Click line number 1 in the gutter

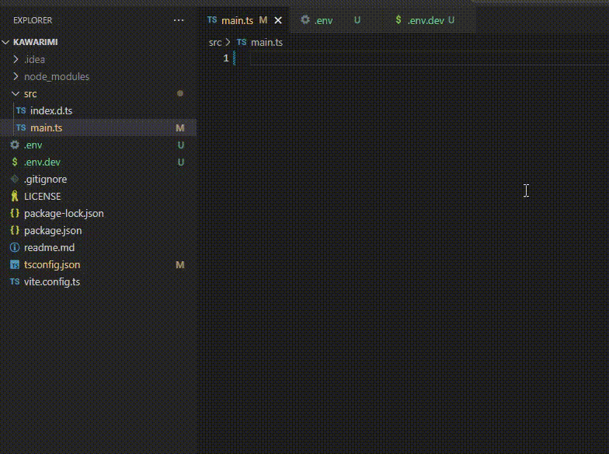(x=226, y=58)
